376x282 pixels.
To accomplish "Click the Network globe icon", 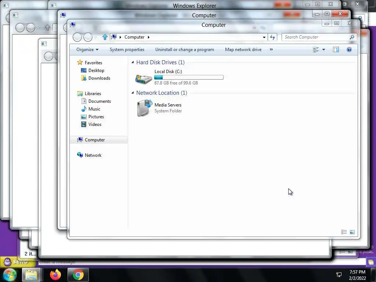I will (x=80, y=155).
